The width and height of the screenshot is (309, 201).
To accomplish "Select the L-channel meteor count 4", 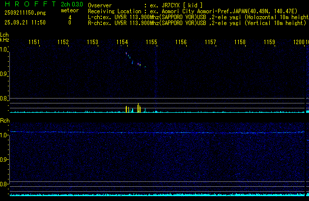I will (70, 17).
